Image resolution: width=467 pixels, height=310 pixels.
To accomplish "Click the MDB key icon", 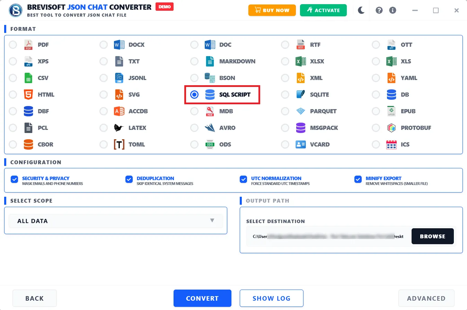I will point(210,111).
